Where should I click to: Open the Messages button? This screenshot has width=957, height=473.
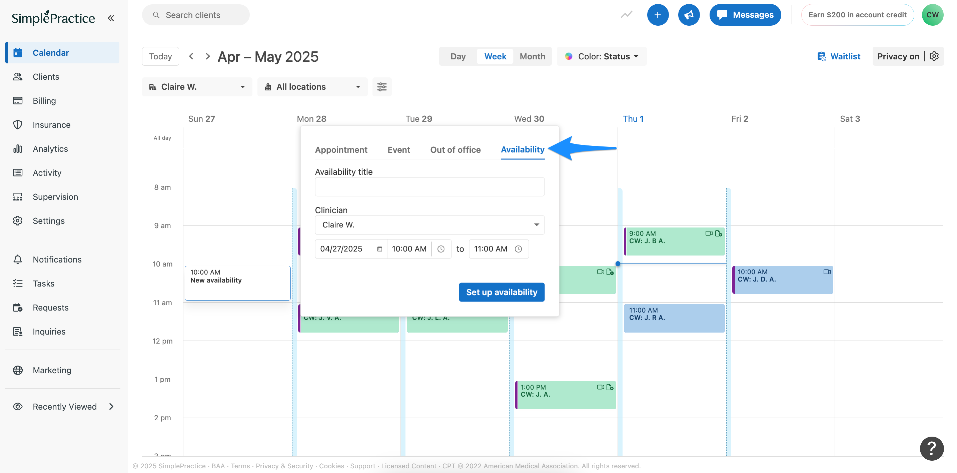pyautogui.click(x=745, y=15)
